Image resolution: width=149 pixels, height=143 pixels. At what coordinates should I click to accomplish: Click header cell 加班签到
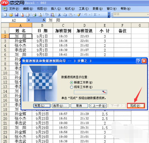pyautogui.click(x=63, y=31)
